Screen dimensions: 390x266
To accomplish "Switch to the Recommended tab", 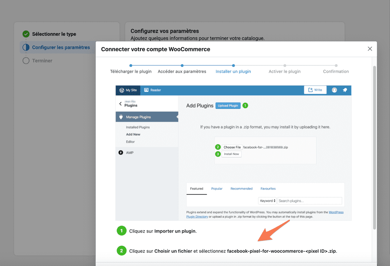I will click(241, 189).
